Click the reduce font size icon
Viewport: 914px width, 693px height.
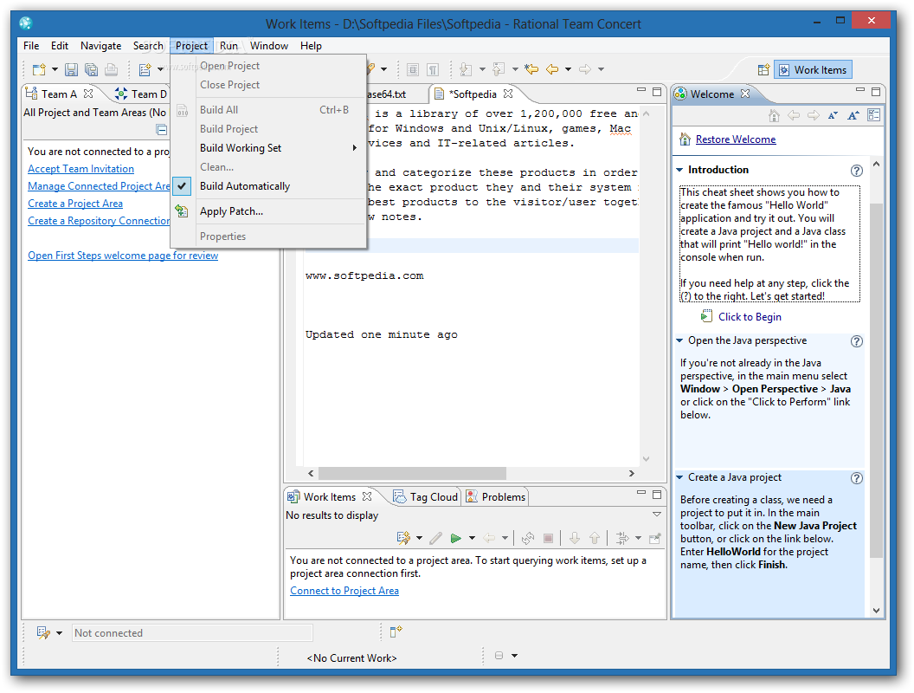(x=833, y=115)
